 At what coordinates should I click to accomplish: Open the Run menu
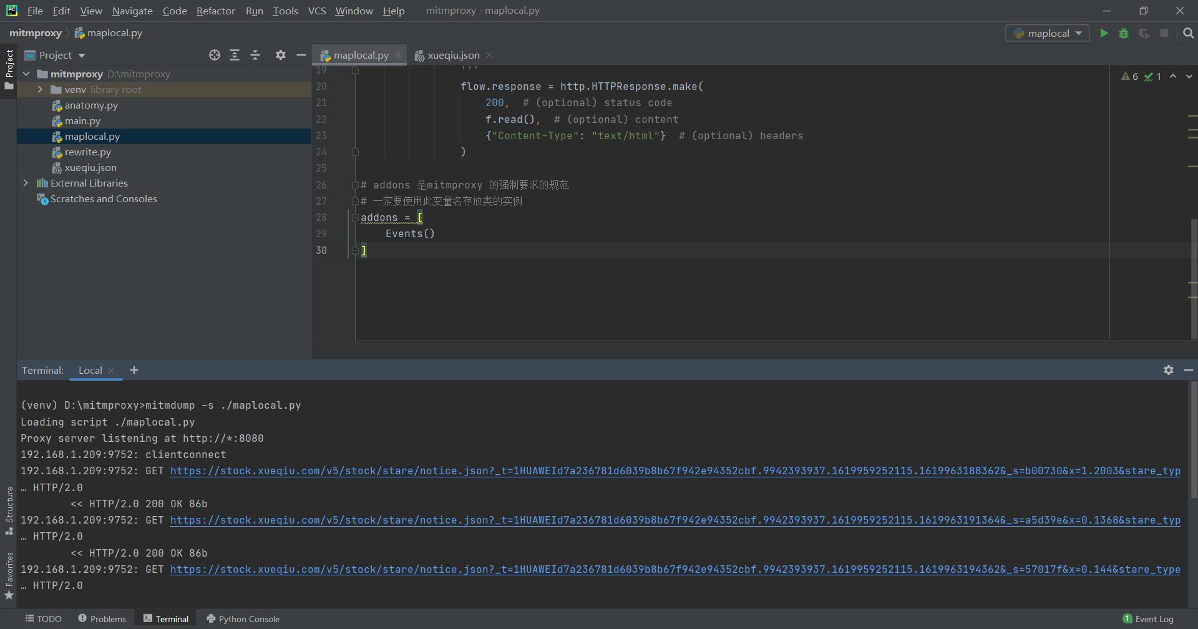(x=254, y=11)
